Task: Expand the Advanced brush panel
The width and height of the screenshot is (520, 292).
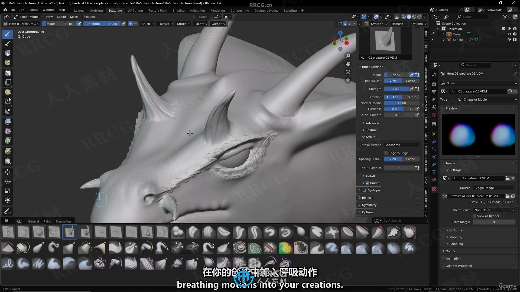Action: click(x=373, y=123)
